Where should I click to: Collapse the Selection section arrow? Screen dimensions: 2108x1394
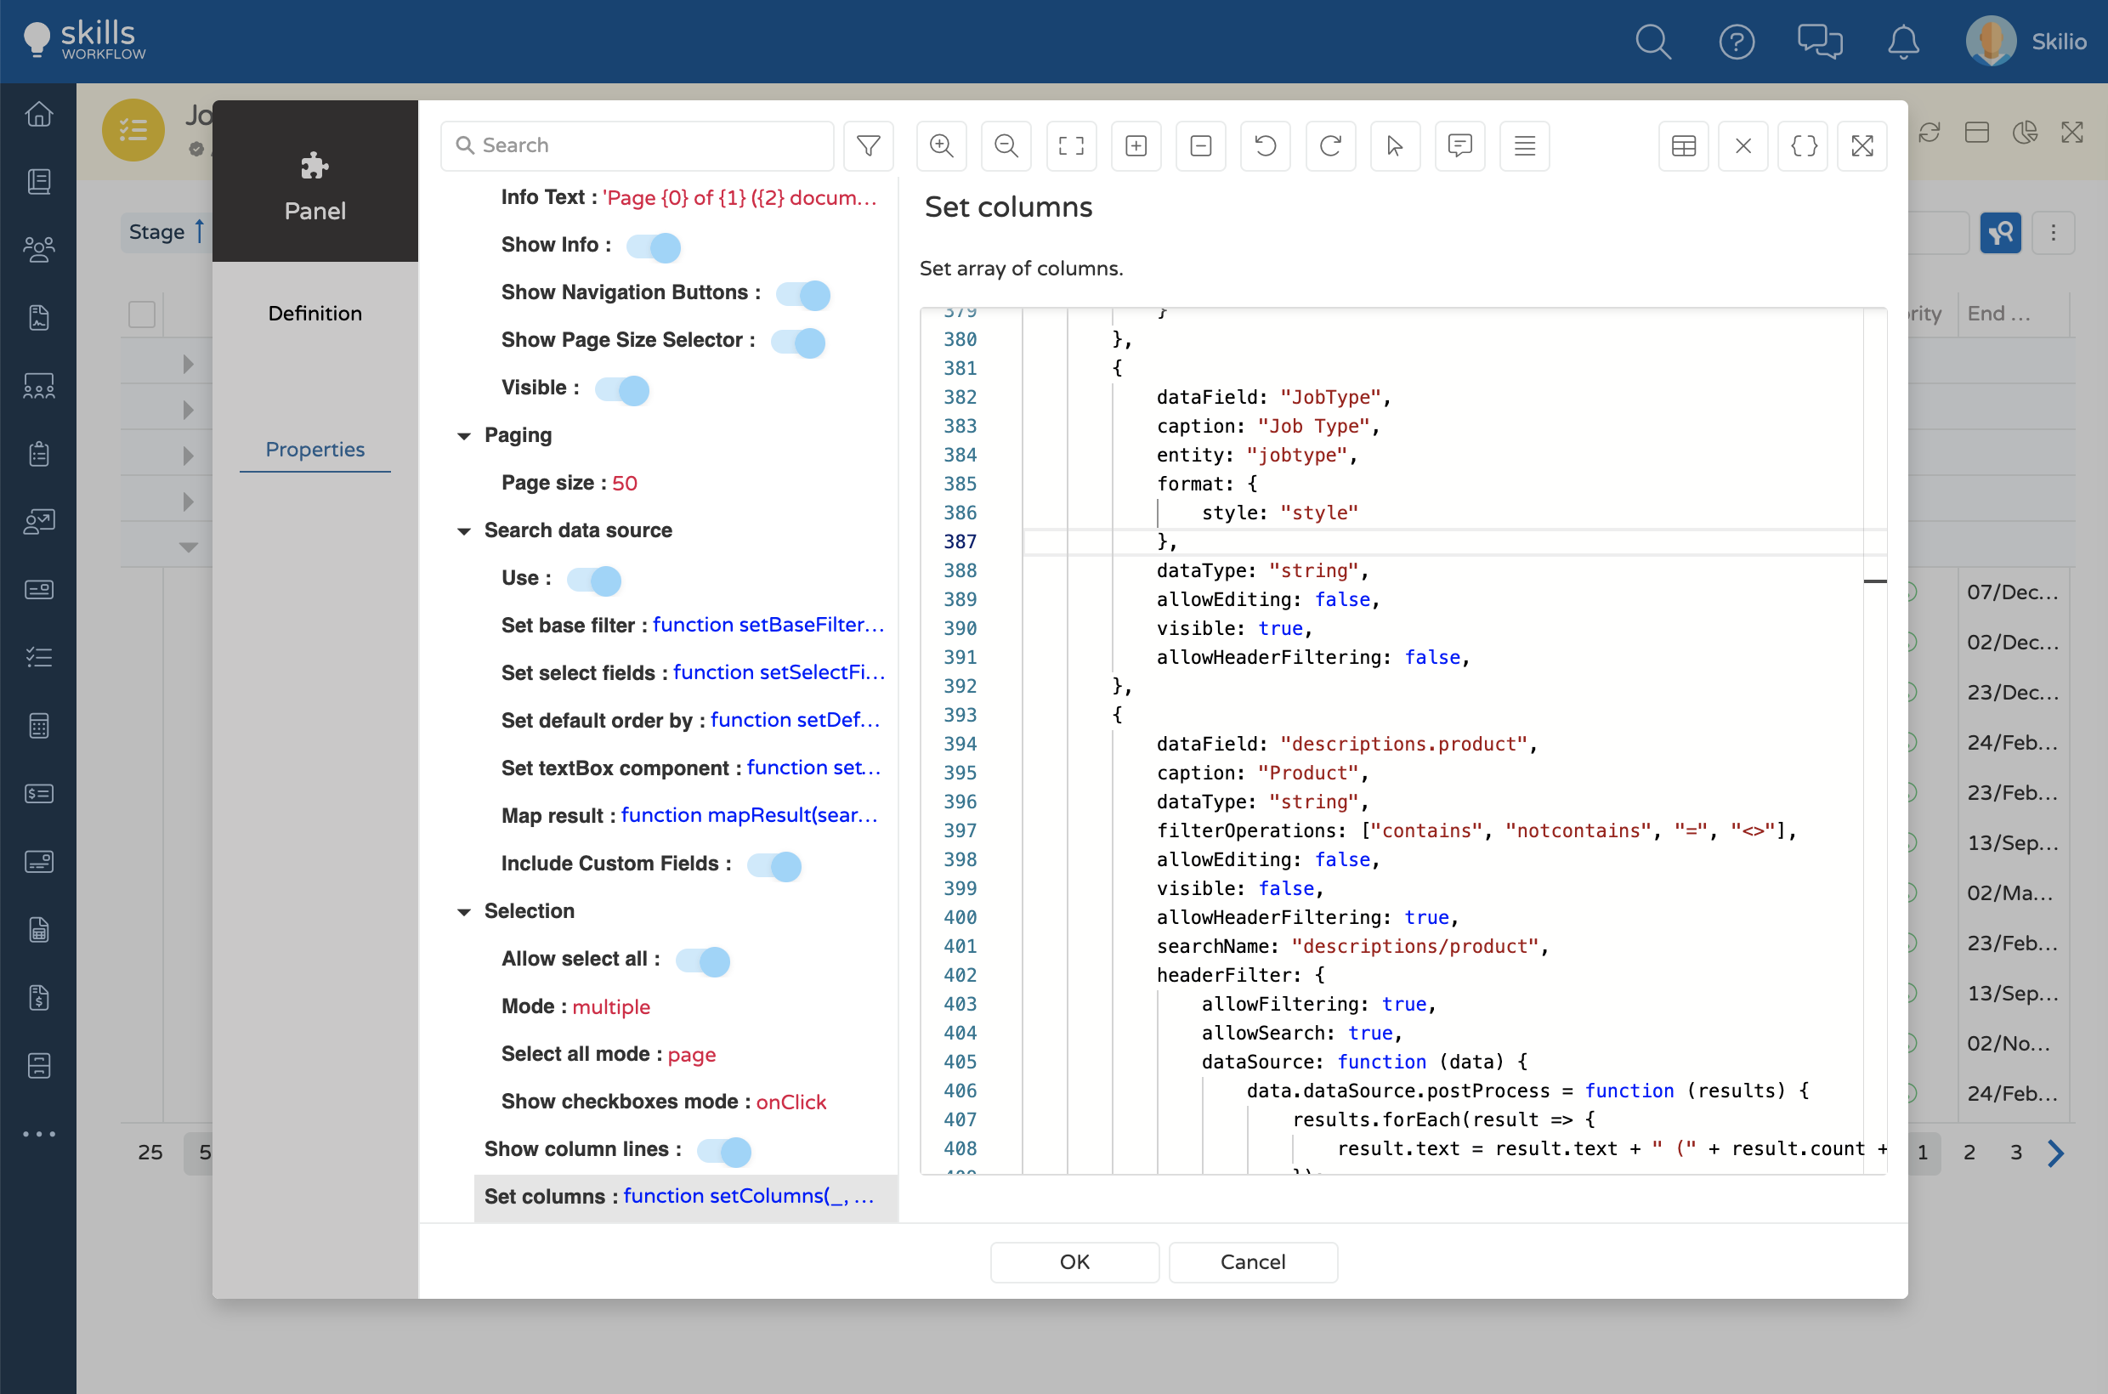click(x=463, y=912)
